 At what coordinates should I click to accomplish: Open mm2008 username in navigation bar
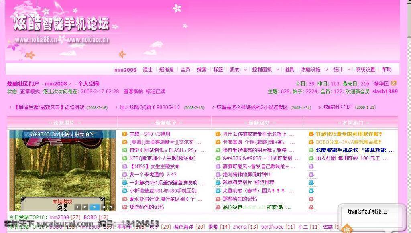coord(125,70)
